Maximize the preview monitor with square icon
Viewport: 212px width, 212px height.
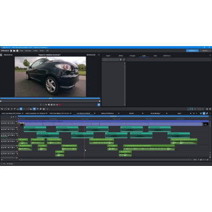click(99, 55)
